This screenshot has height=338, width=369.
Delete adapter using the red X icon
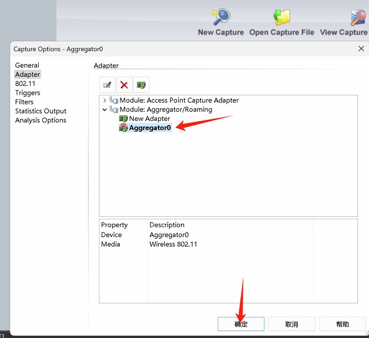click(x=124, y=85)
